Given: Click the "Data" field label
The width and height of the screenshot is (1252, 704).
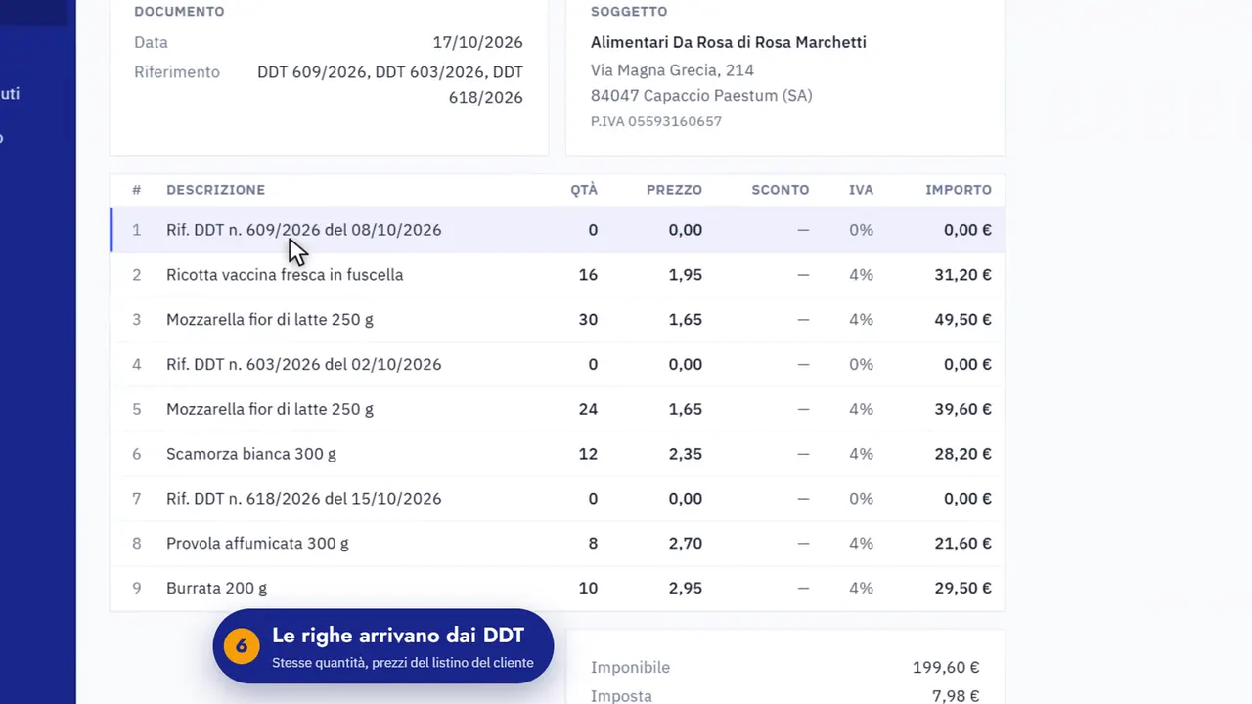Looking at the screenshot, I should [151, 42].
